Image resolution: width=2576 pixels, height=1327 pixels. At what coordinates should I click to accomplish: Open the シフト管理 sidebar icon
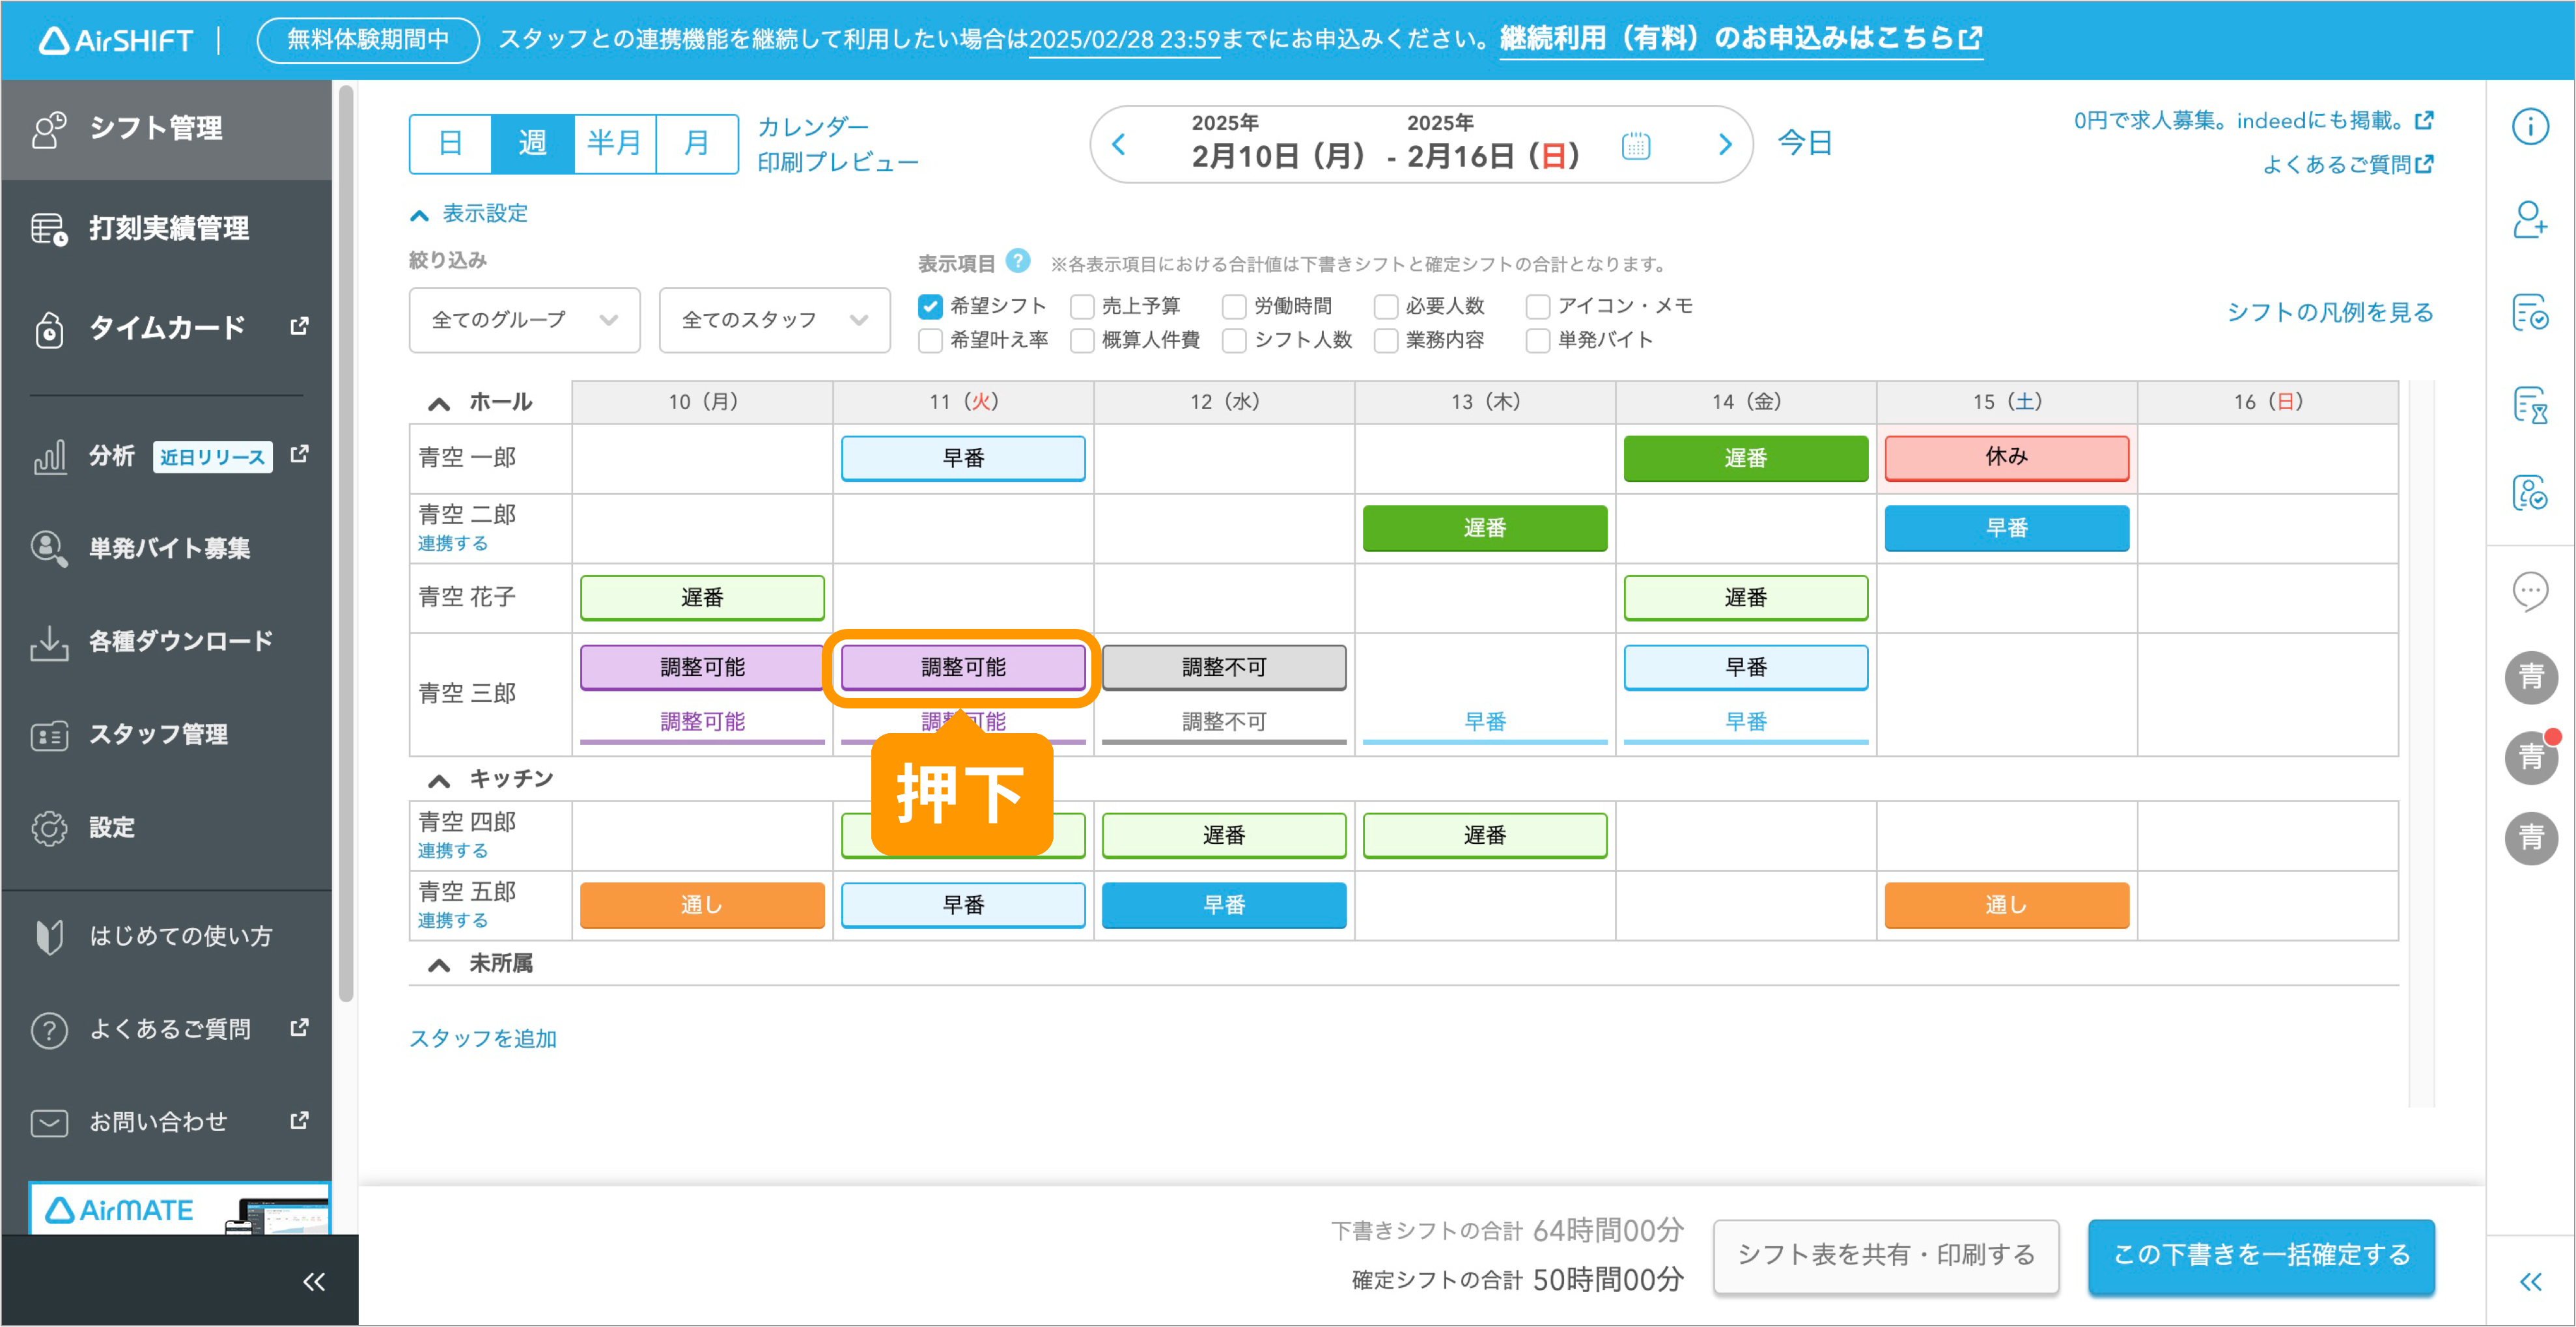(x=49, y=129)
